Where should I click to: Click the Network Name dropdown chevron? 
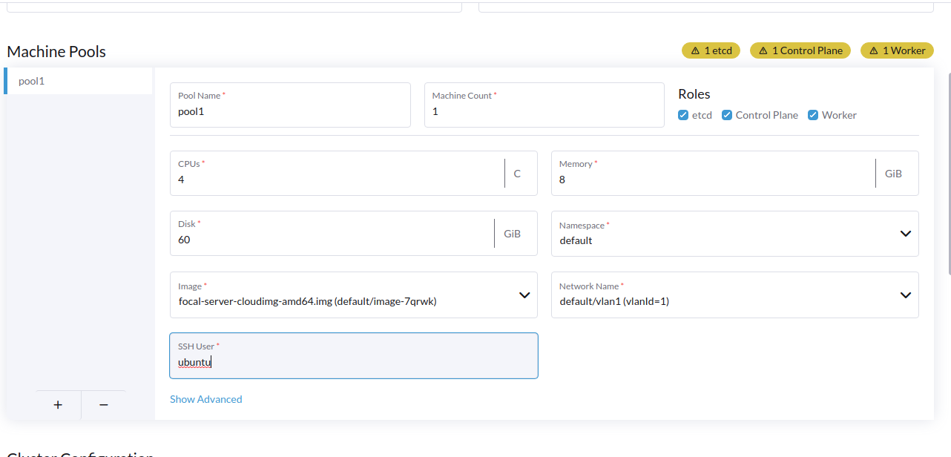click(905, 295)
